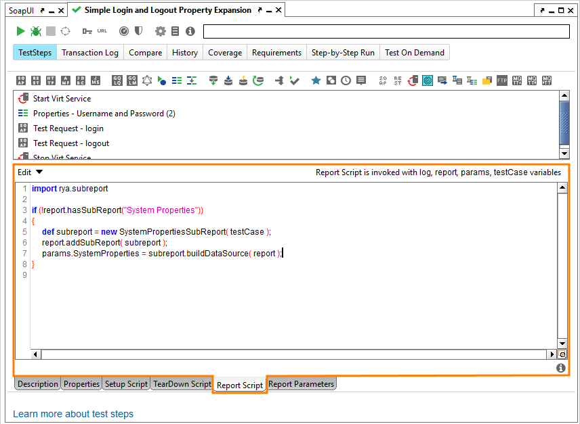Open the Properties bottom tab

click(x=81, y=384)
